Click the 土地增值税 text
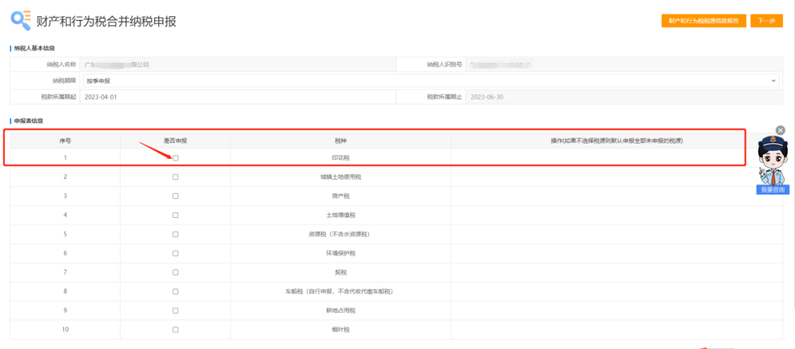The width and height of the screenshot is (795, 349). 340,215
